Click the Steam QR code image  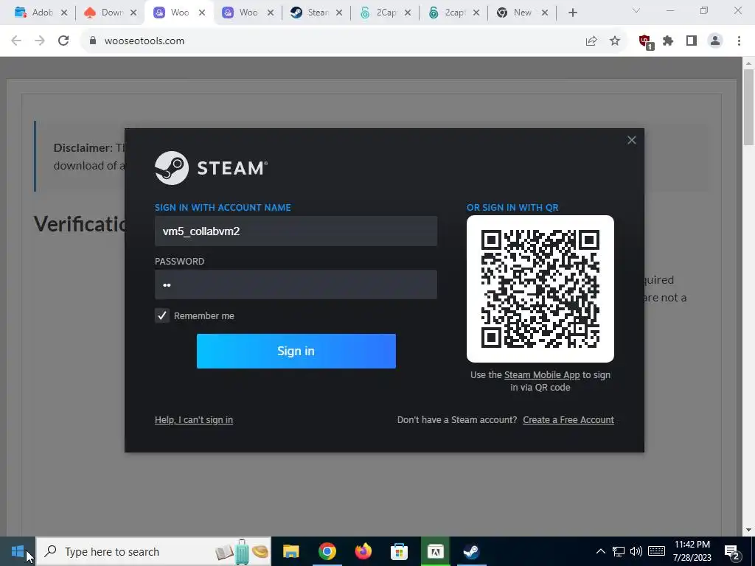coord(540,289)
